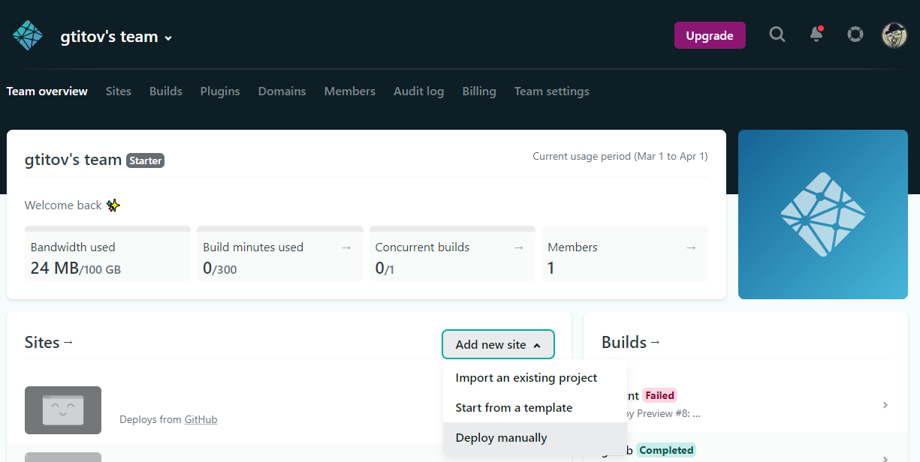Open Team settings tab
The width and height of the screenshot is (920, 462).
(x=552, y=91)
